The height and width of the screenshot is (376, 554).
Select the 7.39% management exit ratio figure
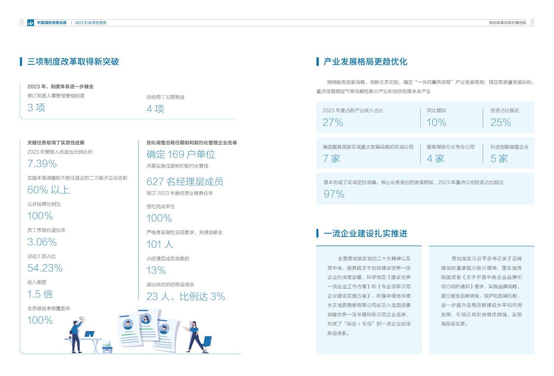41,163
